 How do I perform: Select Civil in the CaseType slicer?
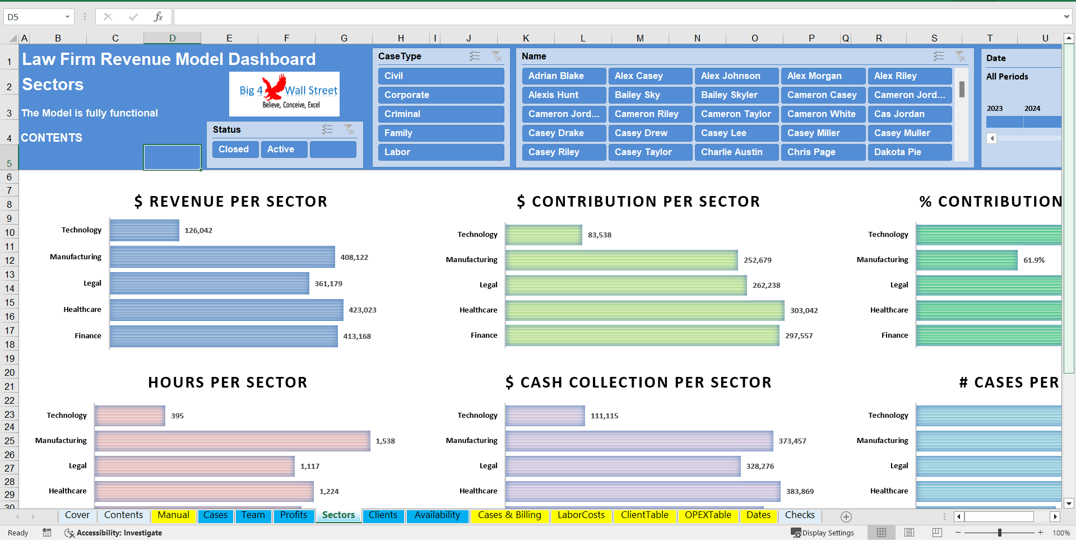click(440, 76)
